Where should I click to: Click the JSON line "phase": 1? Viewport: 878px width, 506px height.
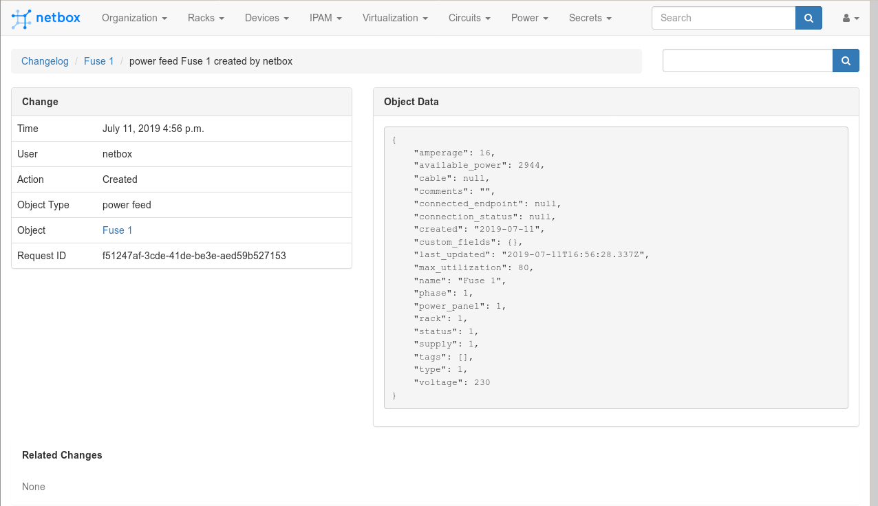[443, 293]
